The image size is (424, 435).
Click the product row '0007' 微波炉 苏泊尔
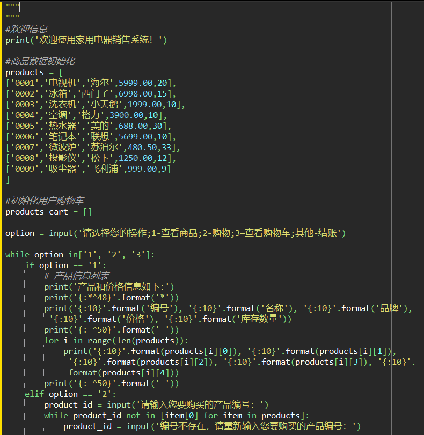(93, 148)
